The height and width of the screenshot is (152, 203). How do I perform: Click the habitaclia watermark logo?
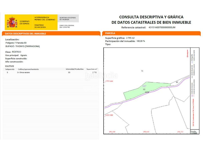(101, 75)
